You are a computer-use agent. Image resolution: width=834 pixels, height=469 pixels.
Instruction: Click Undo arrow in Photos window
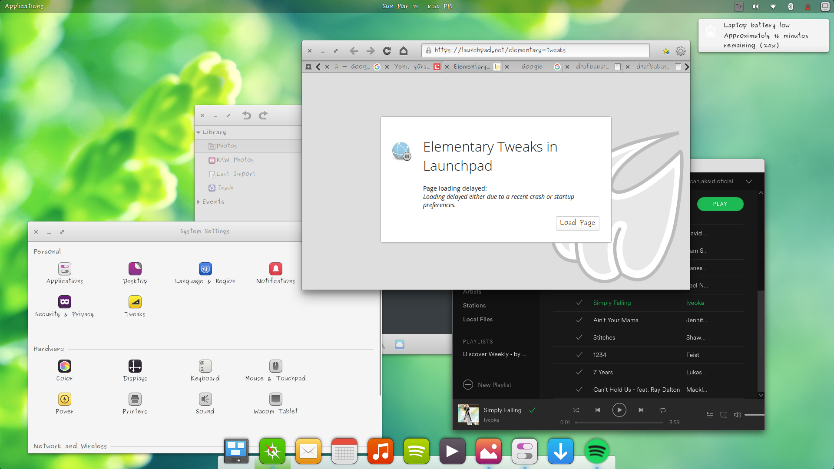(247, 116)
